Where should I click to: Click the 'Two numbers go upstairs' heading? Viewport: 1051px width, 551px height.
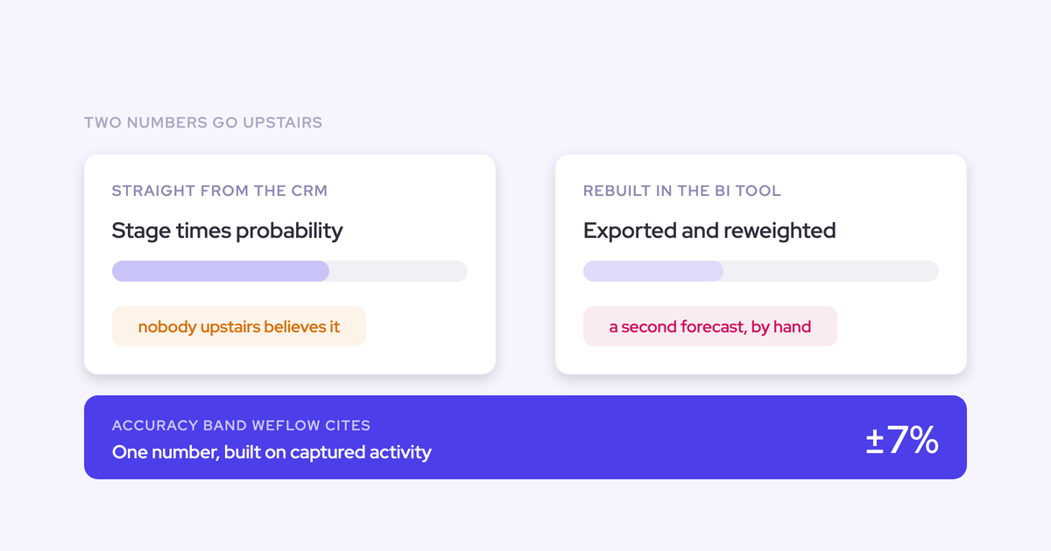pyautogui.click(x=203, y=122)
